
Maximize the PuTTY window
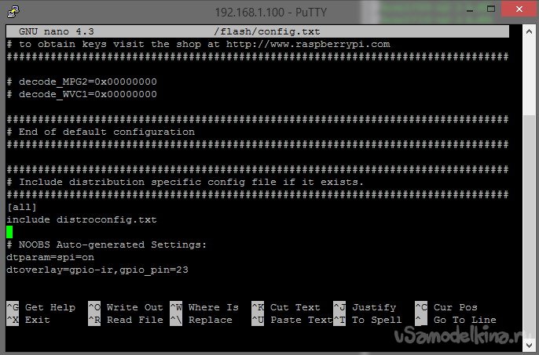point(491,9)
